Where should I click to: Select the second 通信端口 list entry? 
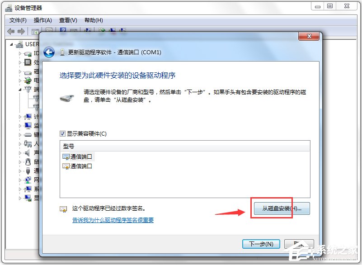tap(78, 166)
